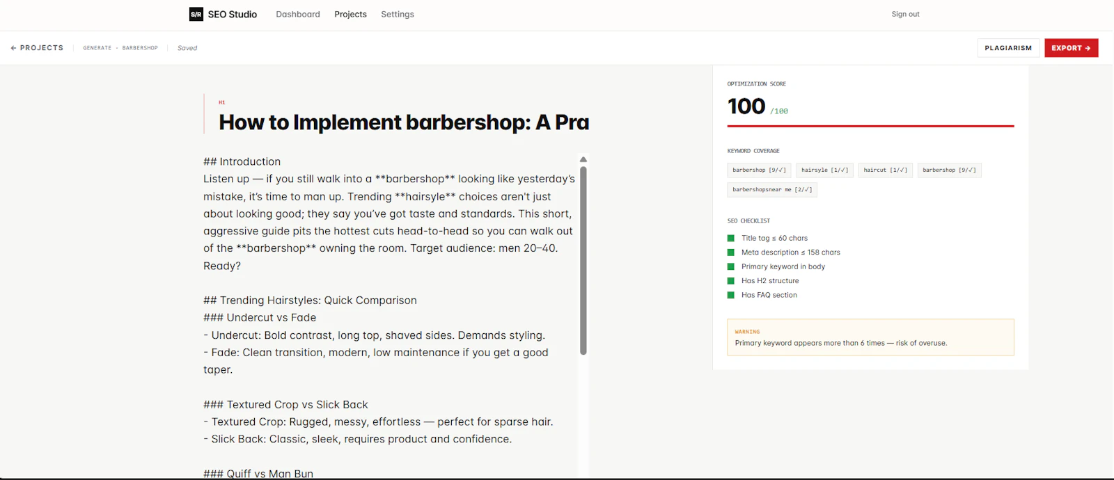The image size is (1114, 480).
Task: Go back to Projects list
Action: click(x=37, y=48)
